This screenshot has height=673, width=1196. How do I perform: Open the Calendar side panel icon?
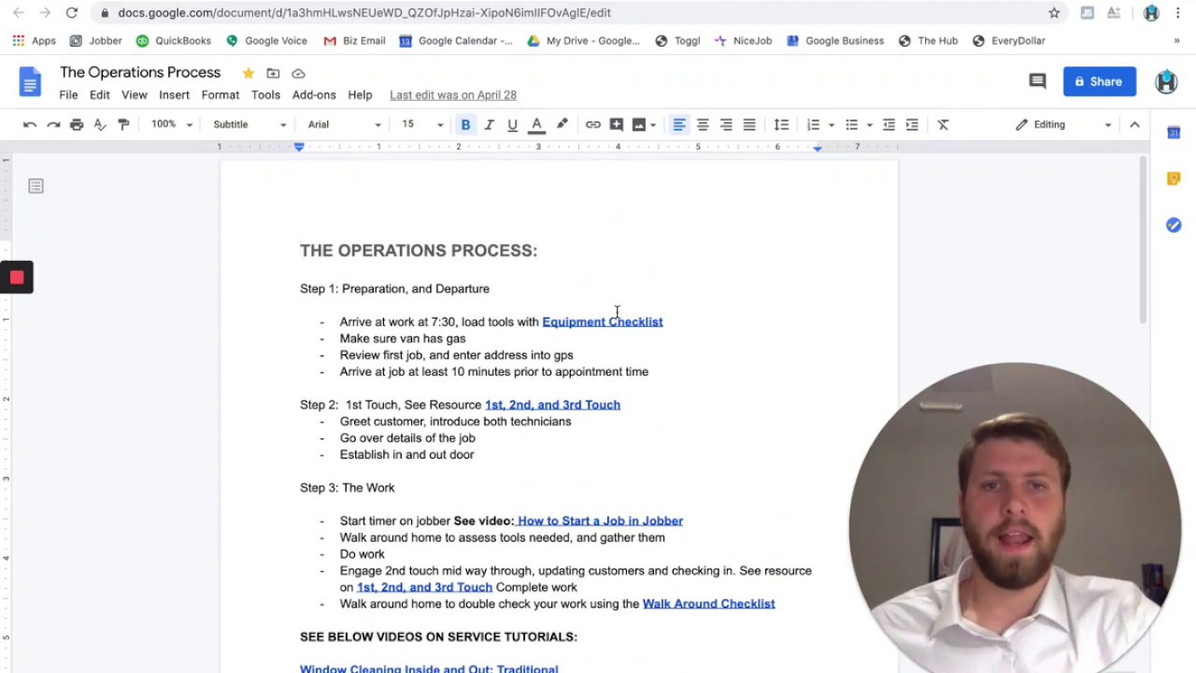click(x=1174, y=133)
